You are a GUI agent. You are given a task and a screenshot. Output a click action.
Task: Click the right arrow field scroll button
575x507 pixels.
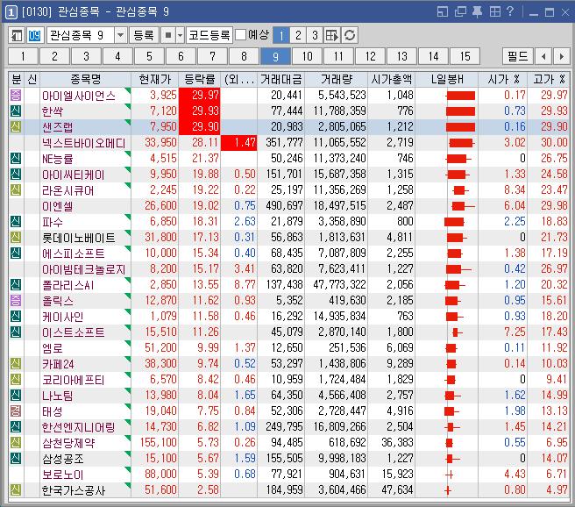(562, 56)
